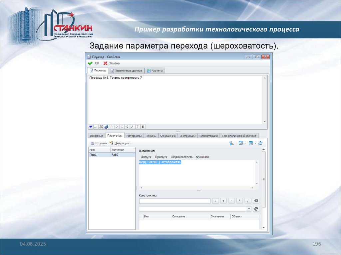Click the A letter button
Screen dimensions: 341x255
pos(132,127)
